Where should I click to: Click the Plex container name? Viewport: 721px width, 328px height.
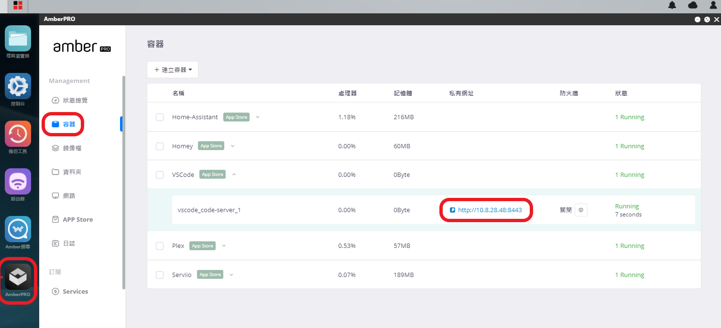tap(178, 246)
